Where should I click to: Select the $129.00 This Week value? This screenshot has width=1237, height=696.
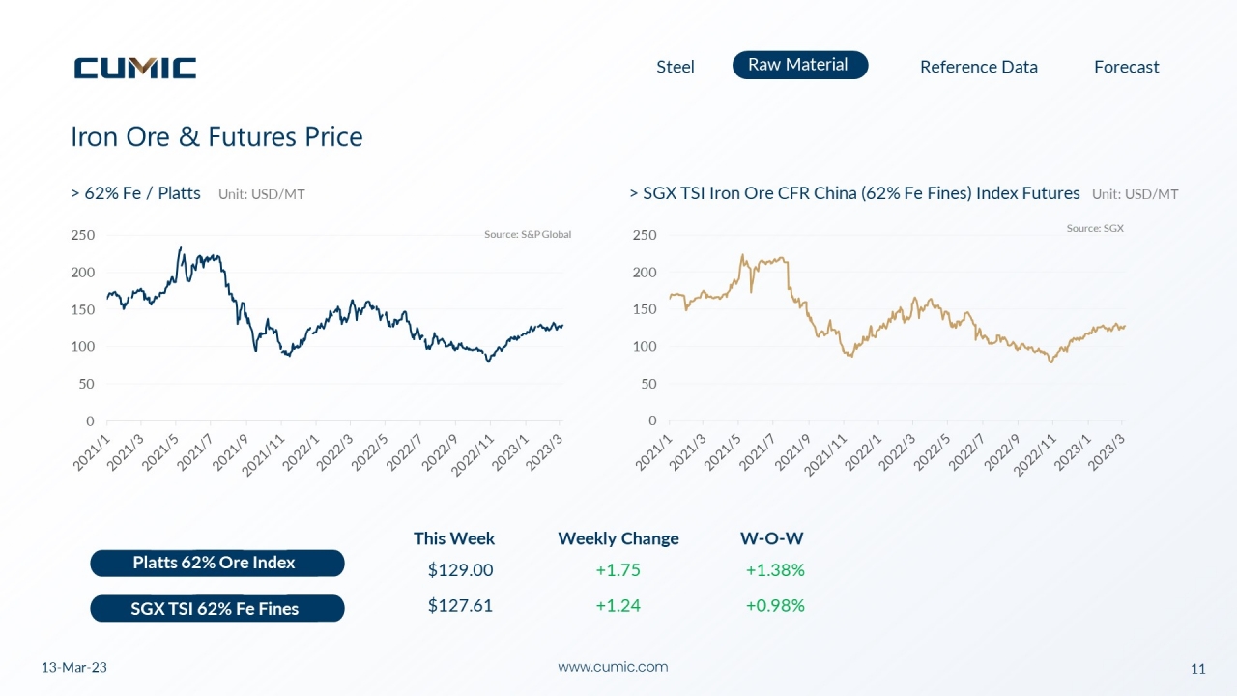pyautogui.click(x=460, y=570)
